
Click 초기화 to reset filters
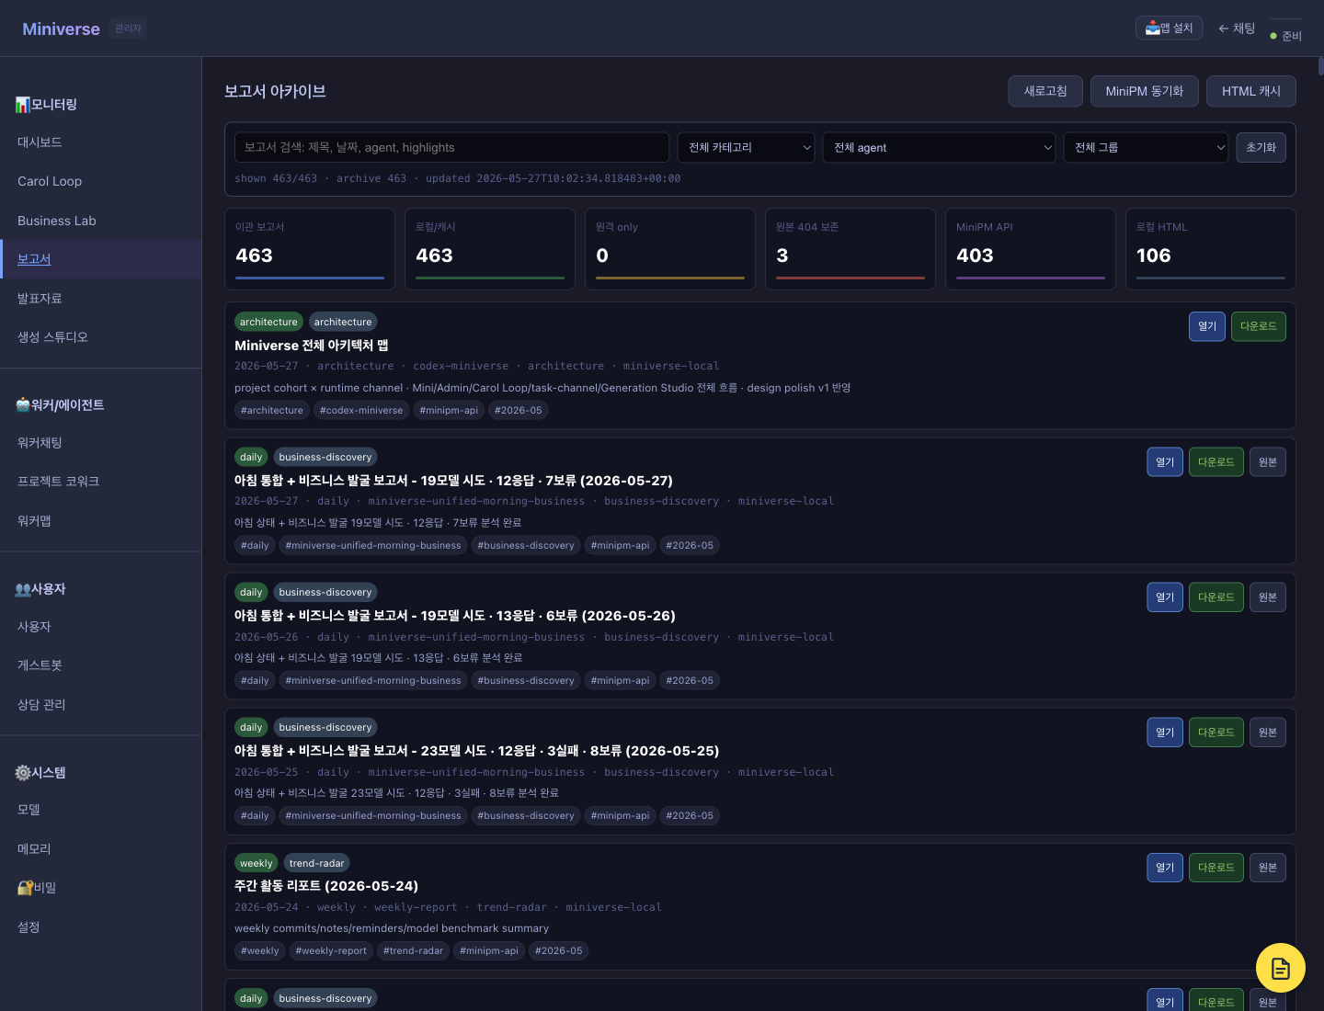click(x=1261, y=147)
